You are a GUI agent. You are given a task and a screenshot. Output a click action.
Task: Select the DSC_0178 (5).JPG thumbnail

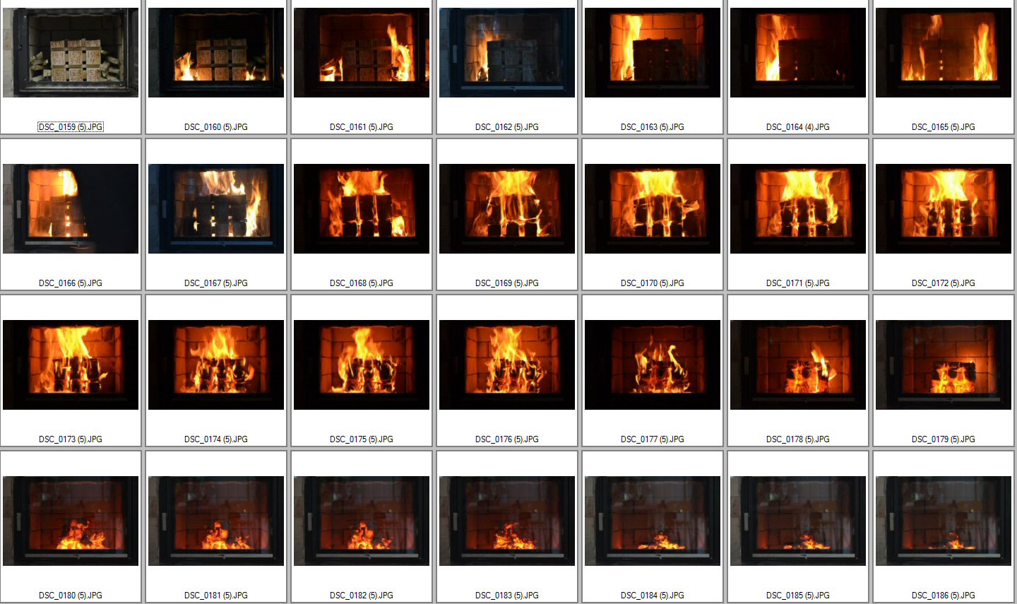pos(798,365)
